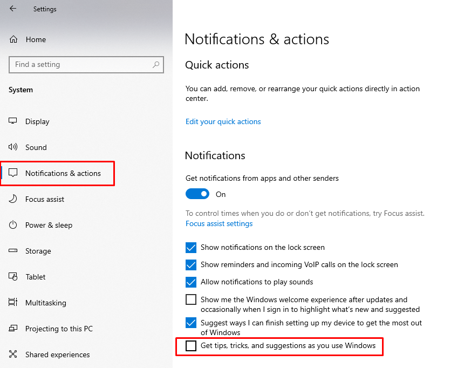Image resolution: width=464 pixels, height=368 pixels.
Task: Click the Tablet icon in sidebar
Action: coord(13,277)
